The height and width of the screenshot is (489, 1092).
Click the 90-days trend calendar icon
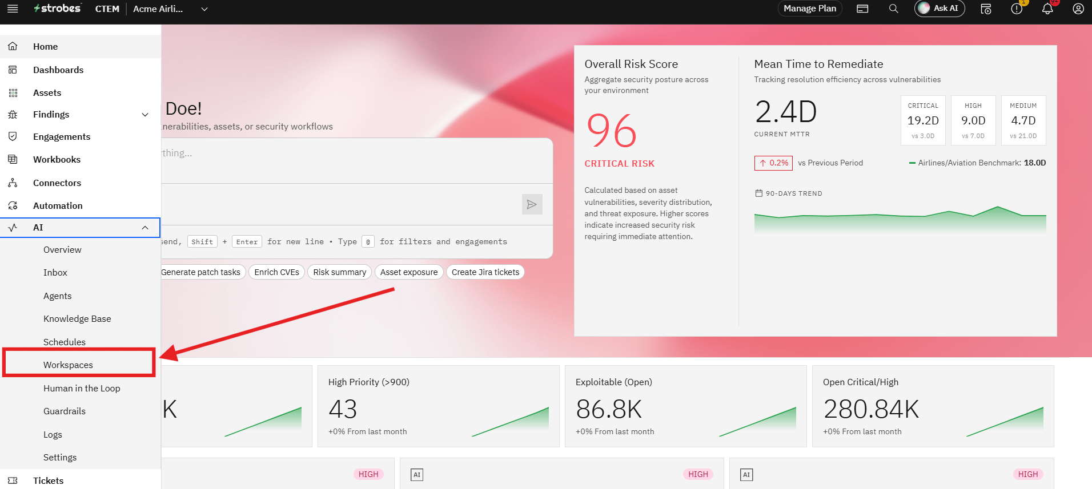pyautogui.click(x=758, y=193)
